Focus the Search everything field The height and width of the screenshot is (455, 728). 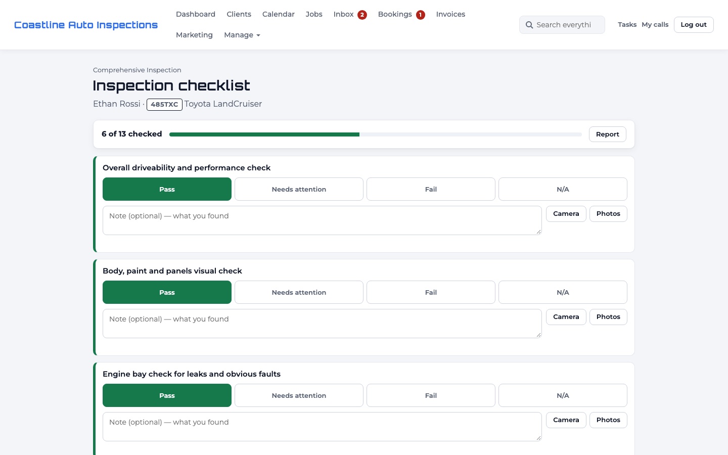click(562, 25)
